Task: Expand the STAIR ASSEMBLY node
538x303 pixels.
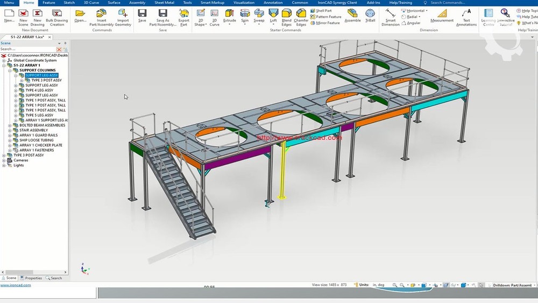Action: point(10,130)
